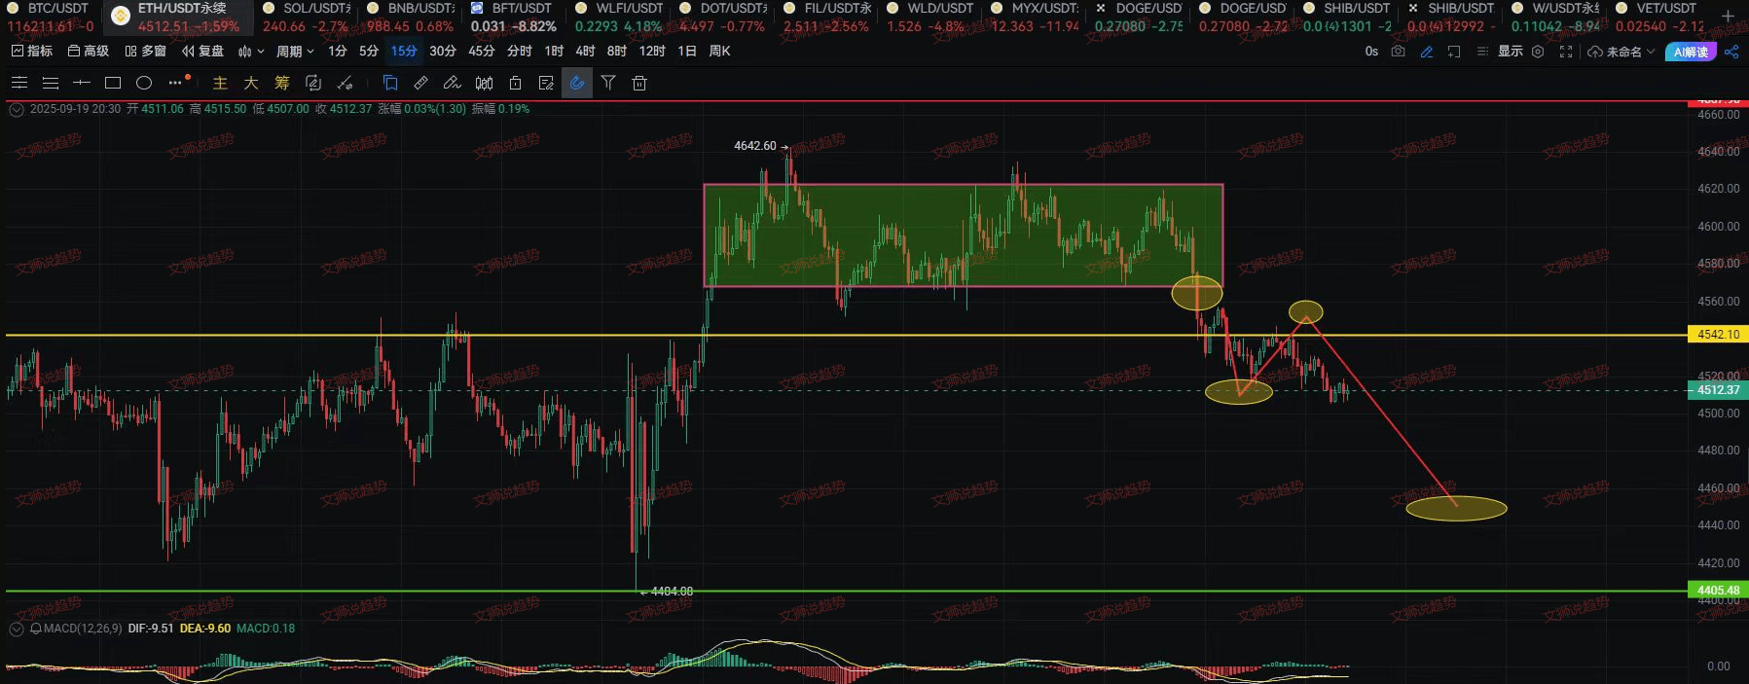The image size is (1749, 684).
Task: Click the 0s refresh timer label
Action: (1371, 52)
